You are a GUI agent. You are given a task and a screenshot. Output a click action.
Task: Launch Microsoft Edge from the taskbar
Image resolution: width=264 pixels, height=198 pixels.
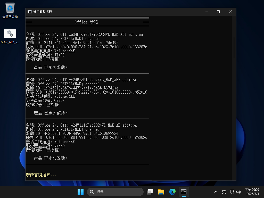click(172, 192)
